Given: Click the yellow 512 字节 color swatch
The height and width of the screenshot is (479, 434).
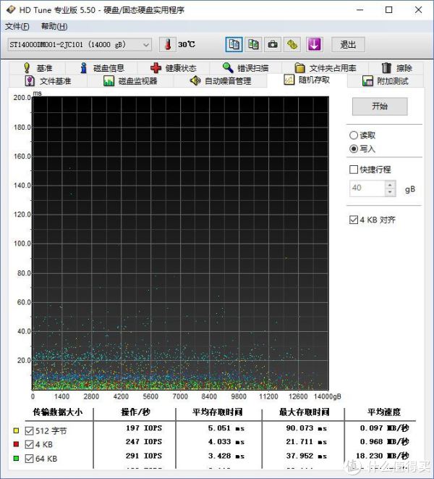Looking at the screenshot, I should (x=17, y=430).
